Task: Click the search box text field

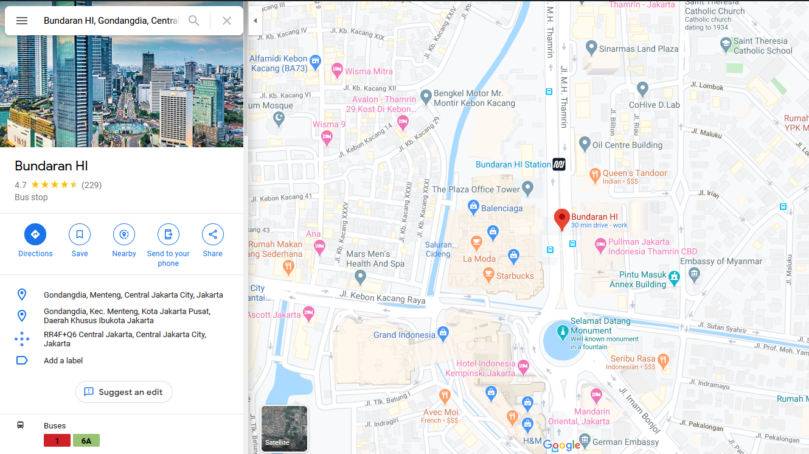Action: [111, 21]
